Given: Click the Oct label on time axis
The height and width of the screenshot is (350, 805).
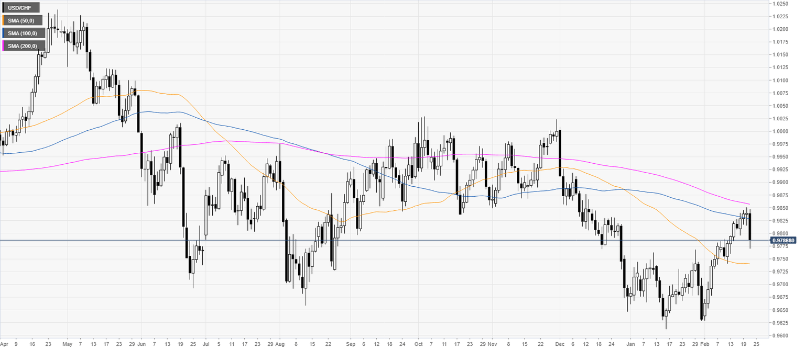Looking at the screenshot, I should (x=418, y=345).
